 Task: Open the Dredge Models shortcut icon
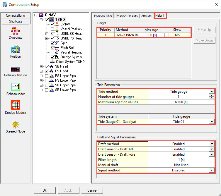coord(15,105)
